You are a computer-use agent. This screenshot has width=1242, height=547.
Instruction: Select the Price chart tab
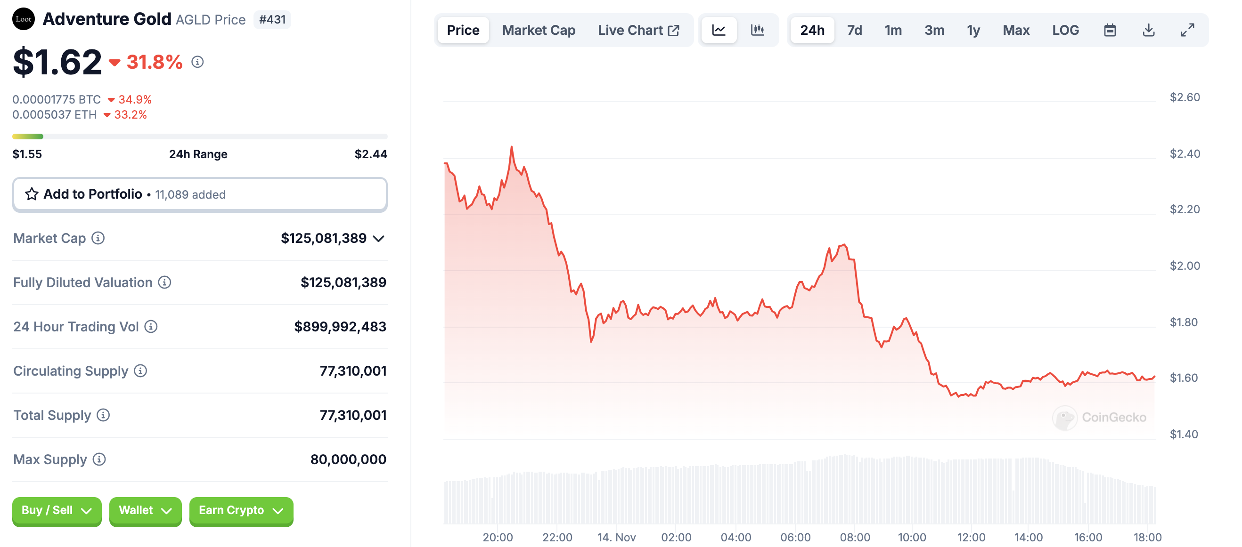[x=463, y=30]
